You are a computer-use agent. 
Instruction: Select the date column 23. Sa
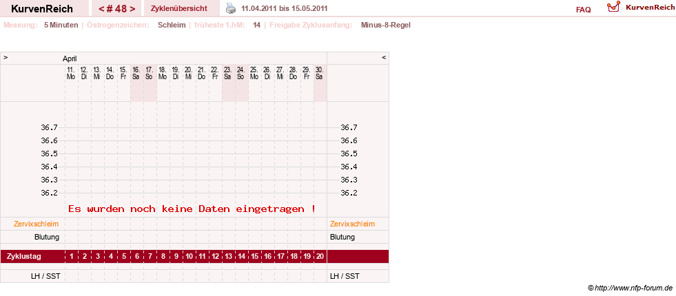click(228, 73)
